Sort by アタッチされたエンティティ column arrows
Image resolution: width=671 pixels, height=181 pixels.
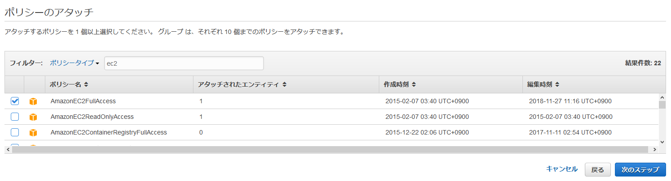[284, 84]
